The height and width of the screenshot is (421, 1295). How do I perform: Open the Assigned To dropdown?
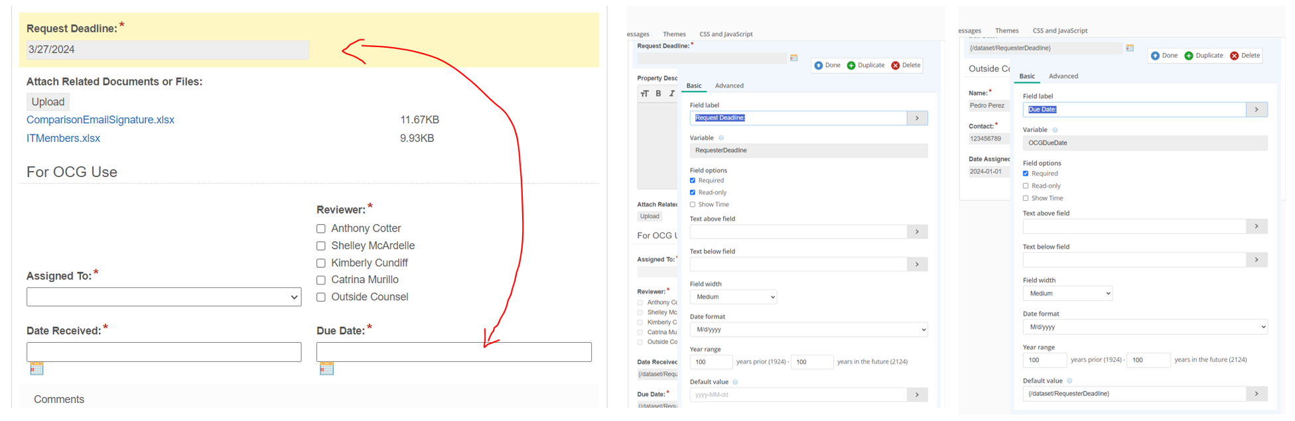click(164, 297)
